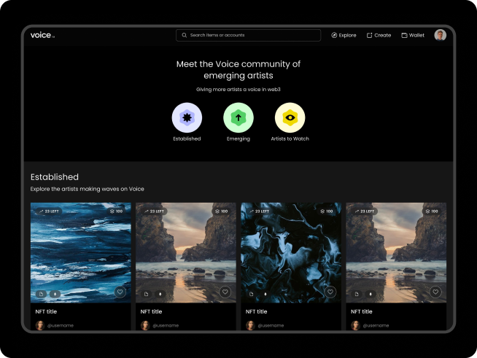Select the Established category icon
This screenshot has width=477, height=358.
[187, 118]
